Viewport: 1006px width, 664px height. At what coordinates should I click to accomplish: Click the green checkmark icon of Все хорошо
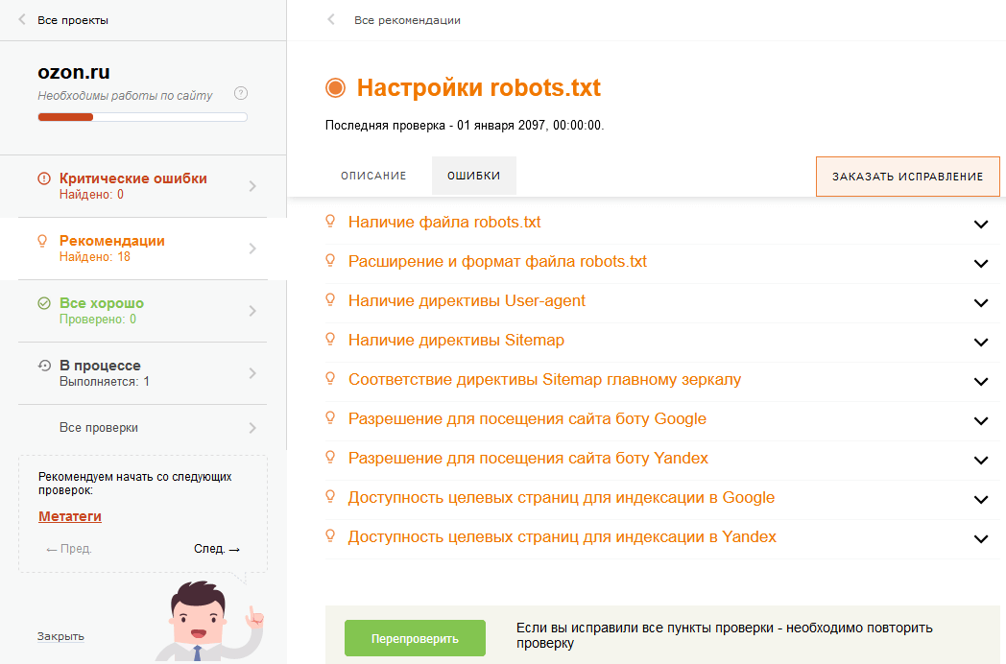43,303
